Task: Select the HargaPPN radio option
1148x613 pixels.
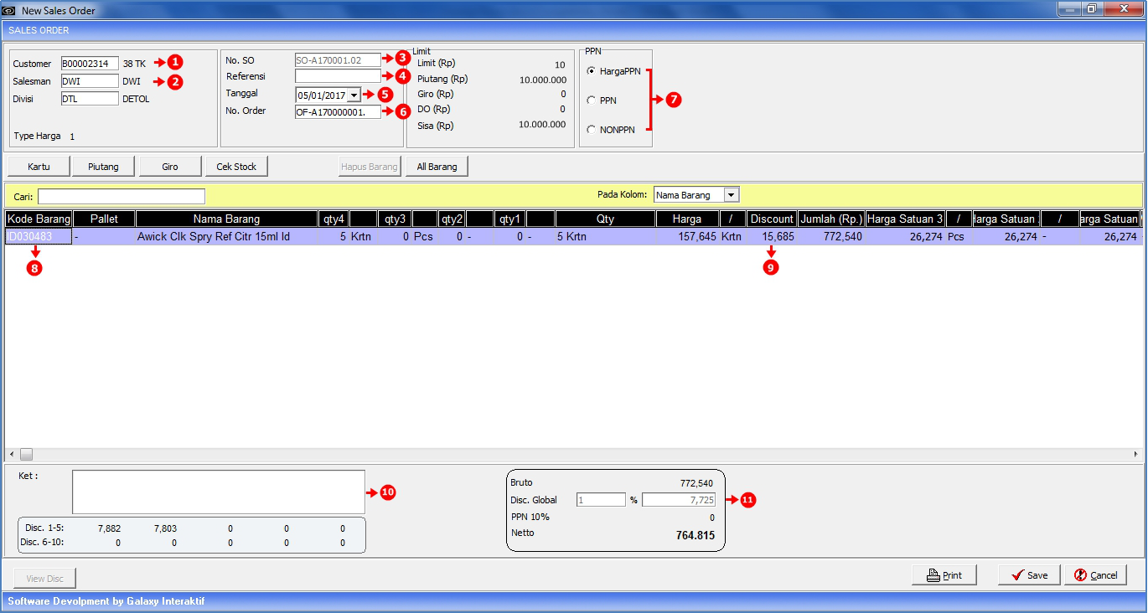Action: [x=592, y=71]
